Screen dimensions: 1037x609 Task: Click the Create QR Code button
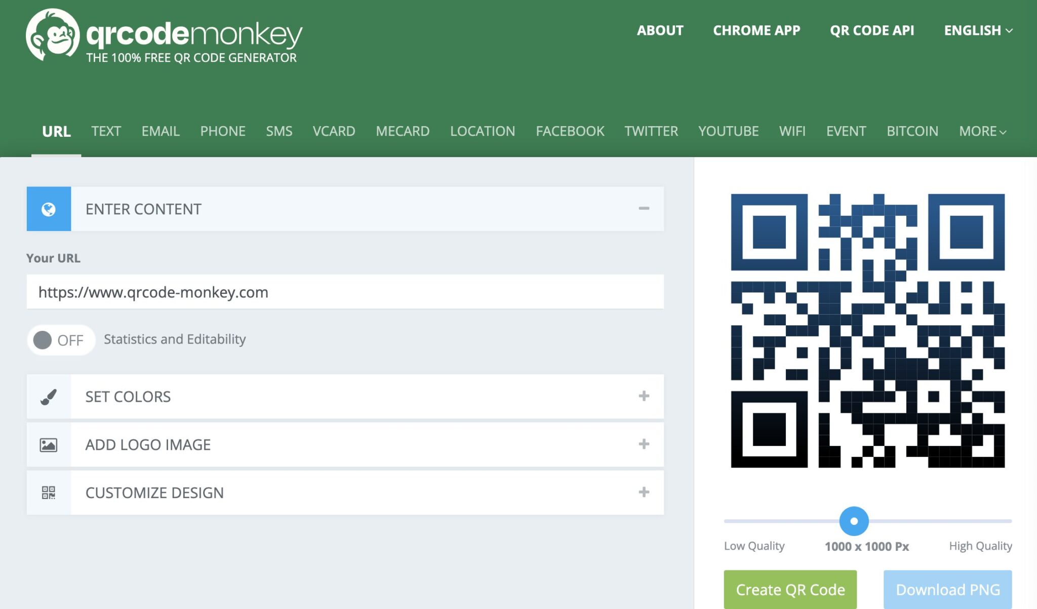(790, 589)
